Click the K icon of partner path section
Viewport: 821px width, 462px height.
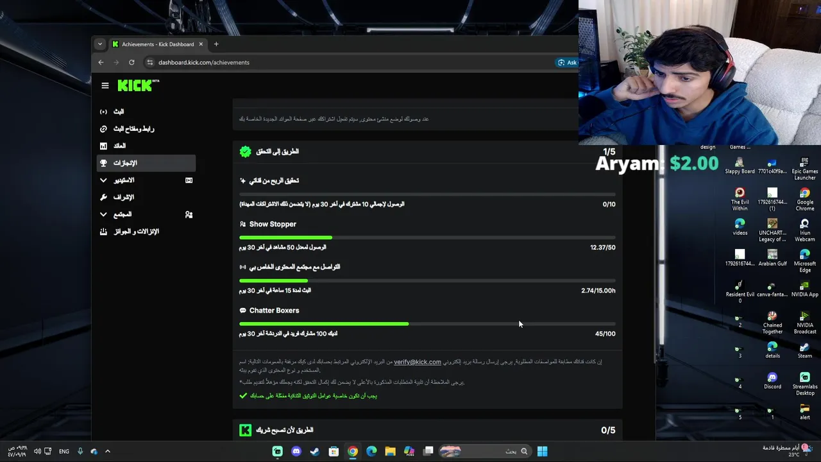click(245, 431)
